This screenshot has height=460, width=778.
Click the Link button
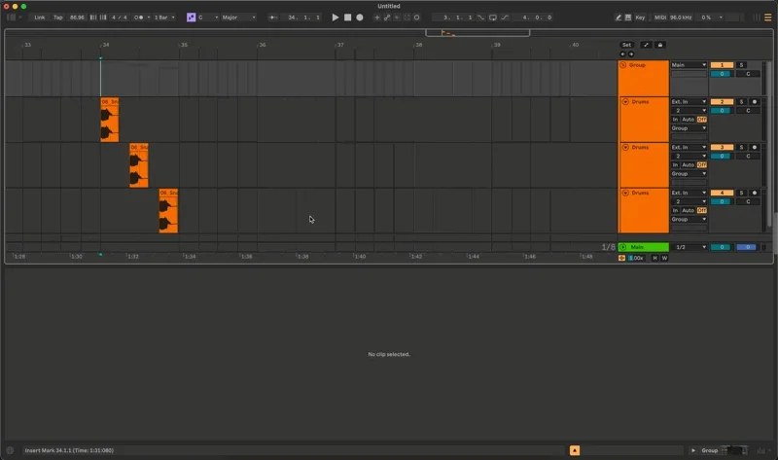[39, 18]
